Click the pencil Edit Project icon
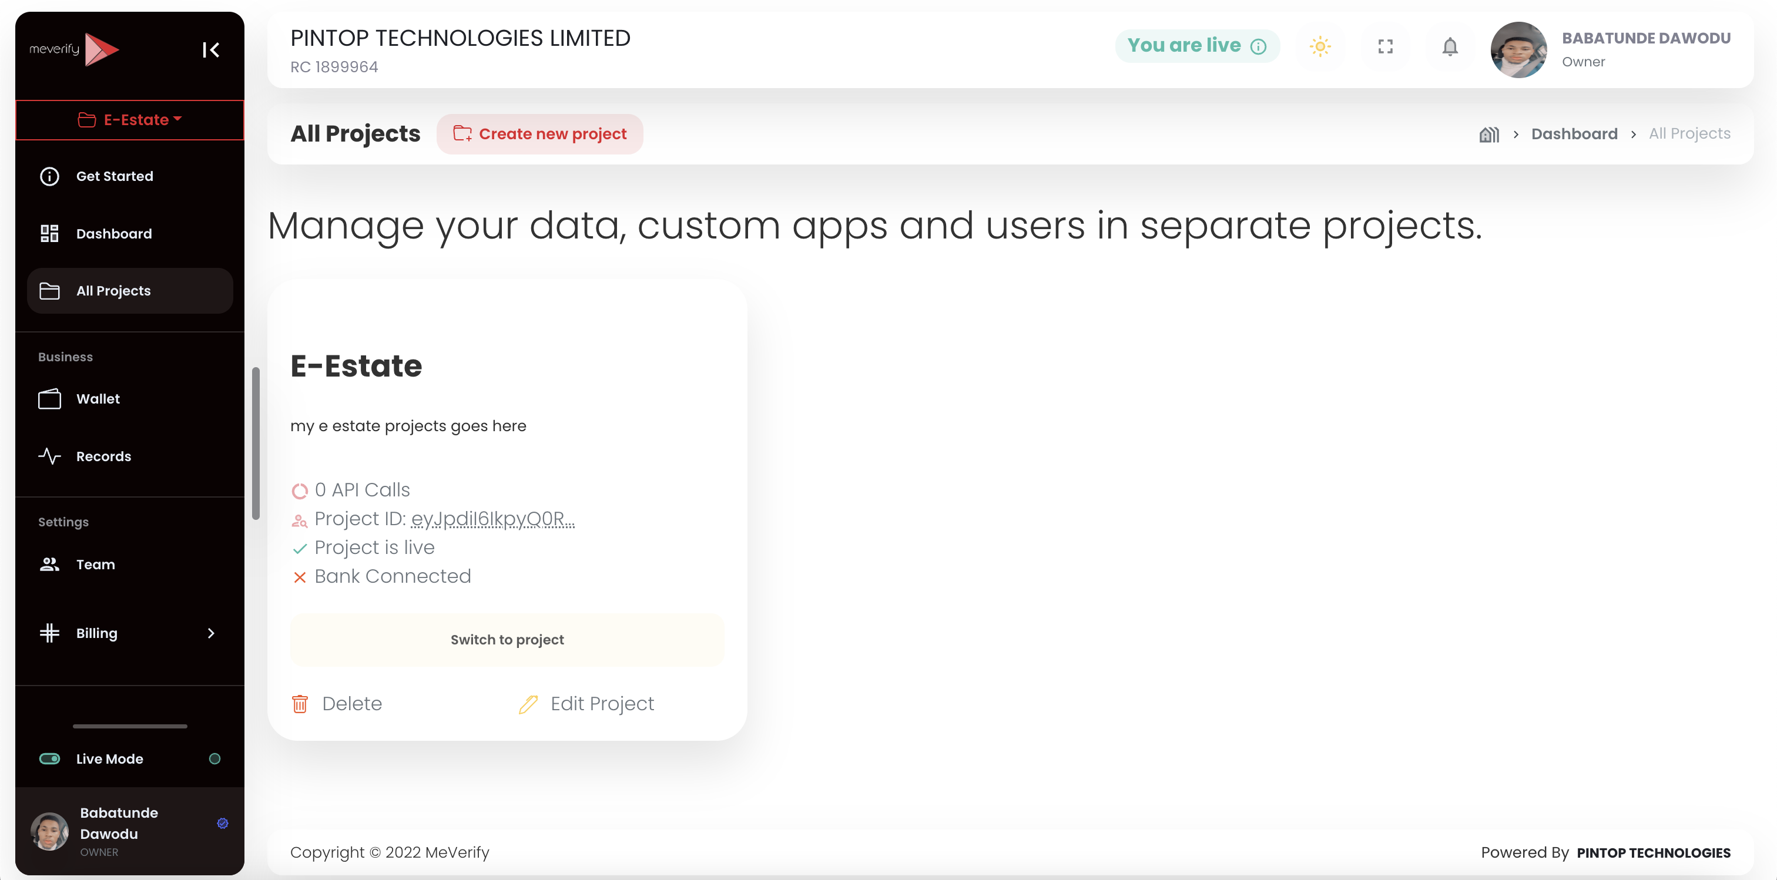1777x880 pixels. coord(528,704)
